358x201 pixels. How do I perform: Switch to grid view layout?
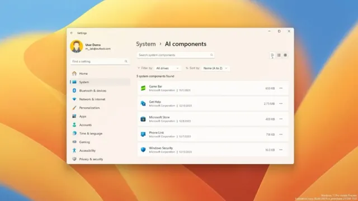(279, 55)
